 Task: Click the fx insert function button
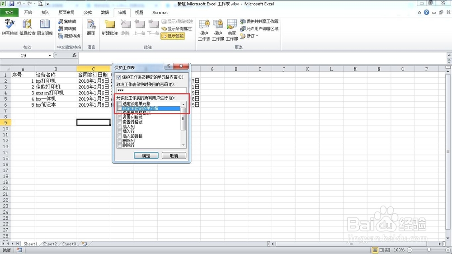[x=75, y=55]
